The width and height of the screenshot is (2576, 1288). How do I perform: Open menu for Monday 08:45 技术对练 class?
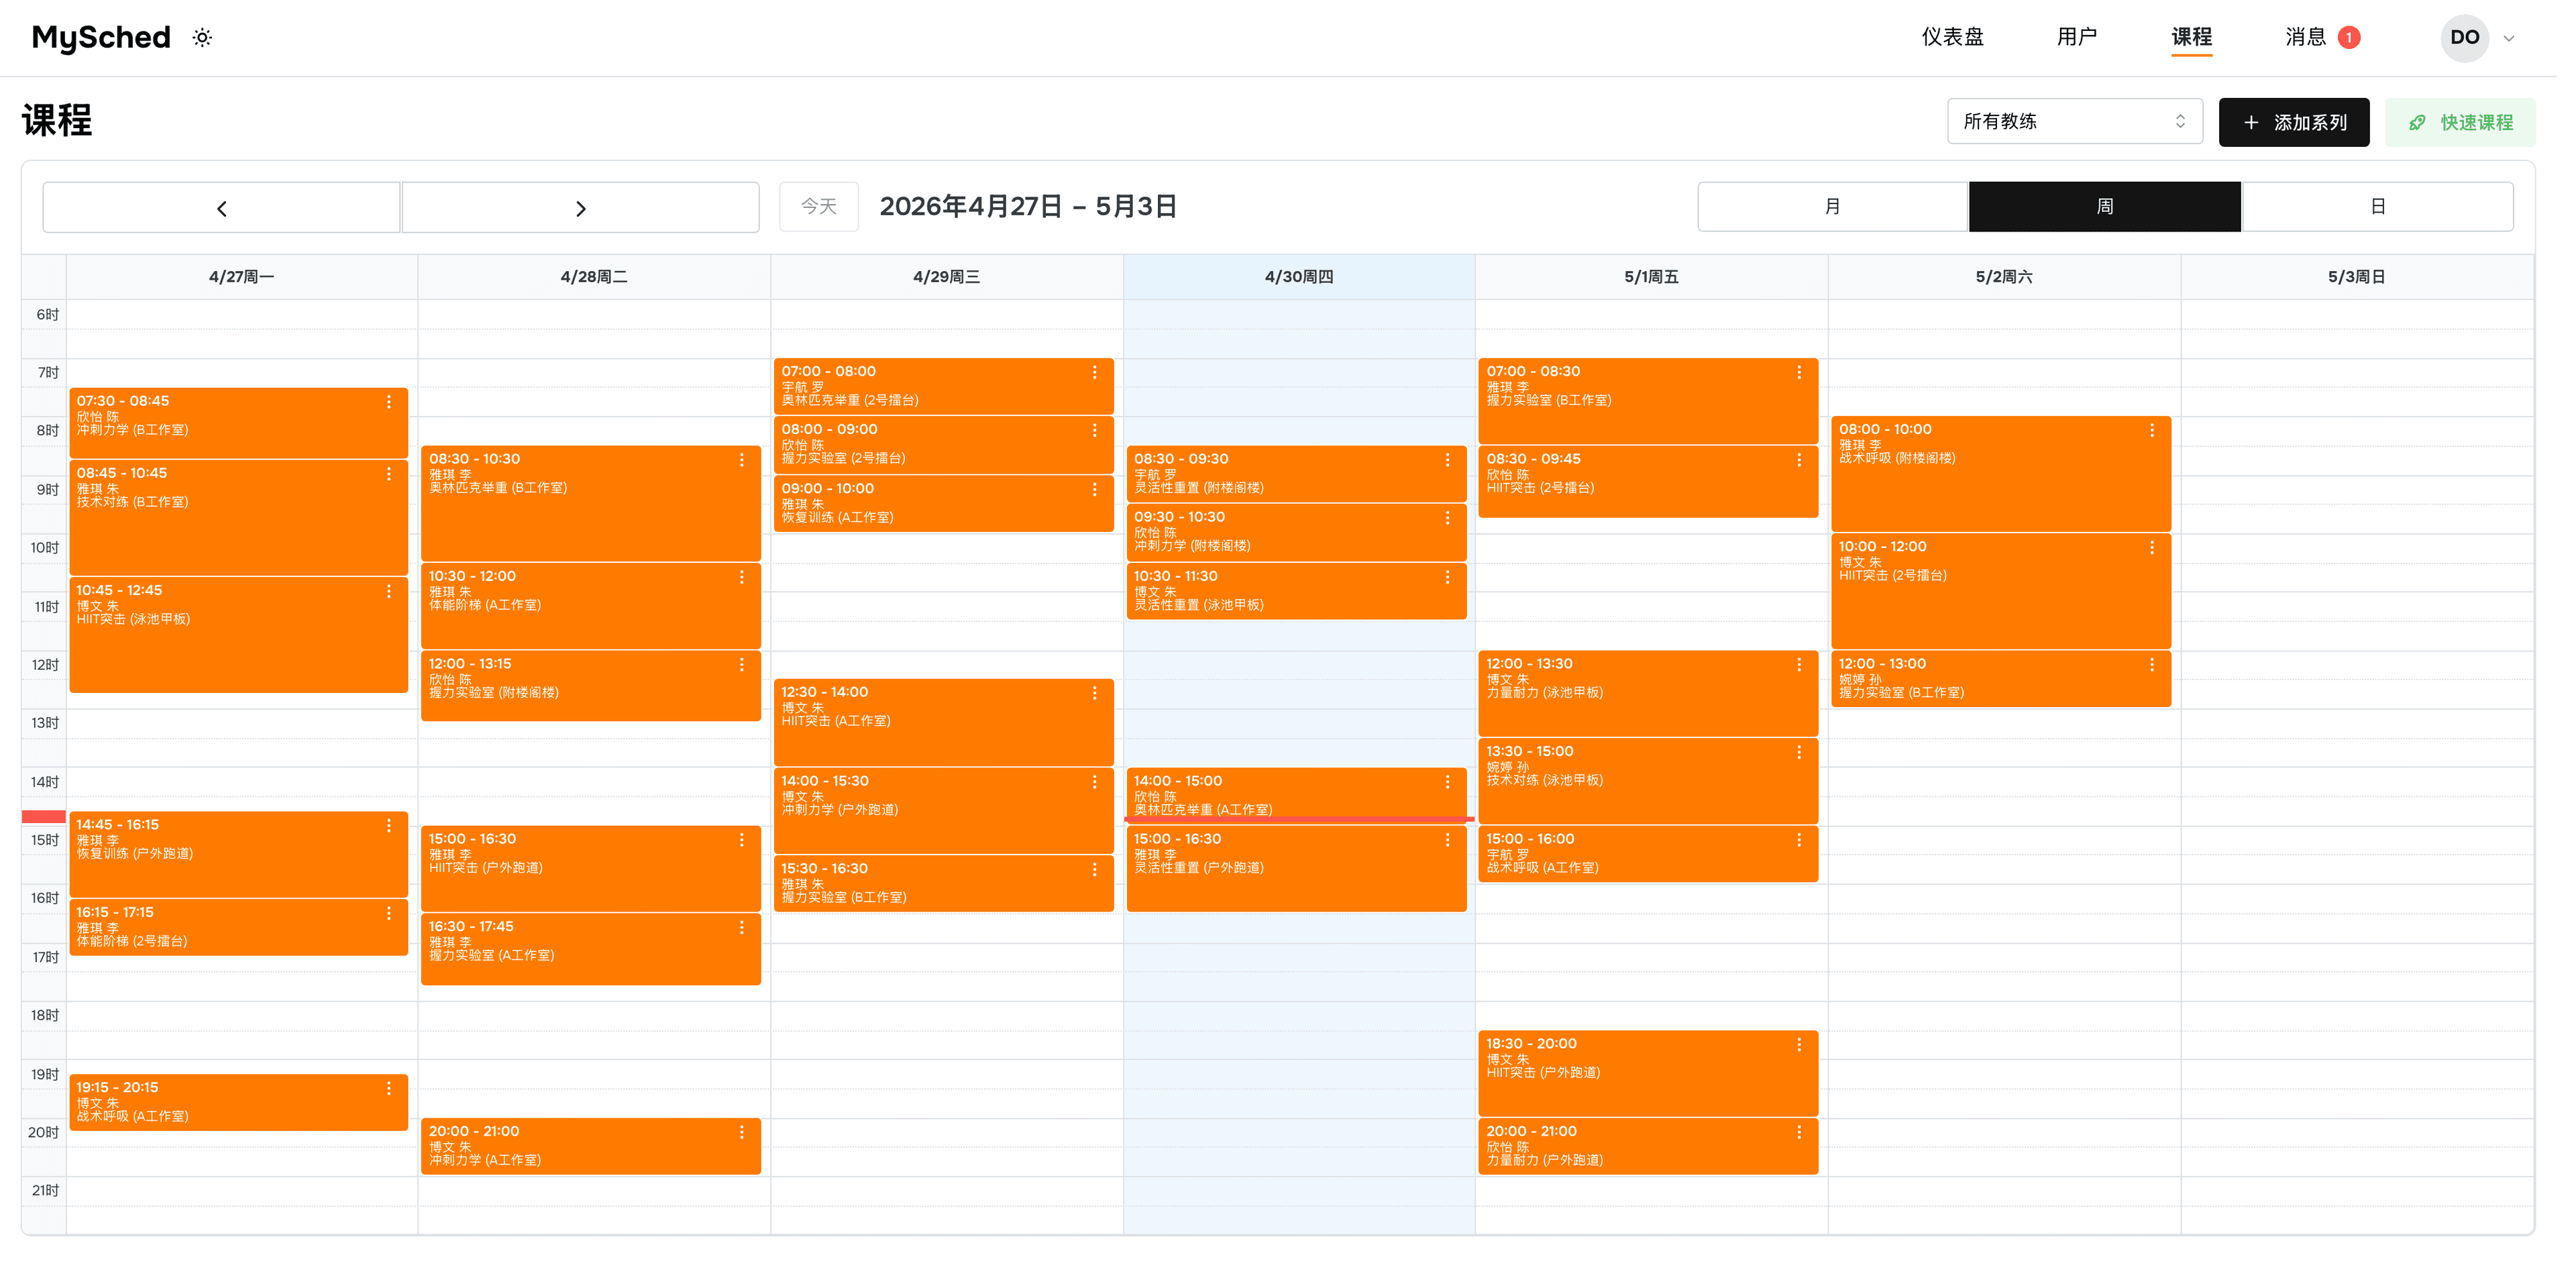point(389,474)
